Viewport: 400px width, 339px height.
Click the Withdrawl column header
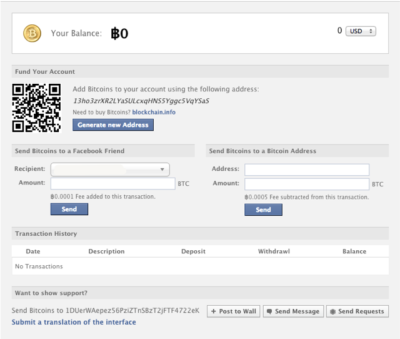pos(274,251)
